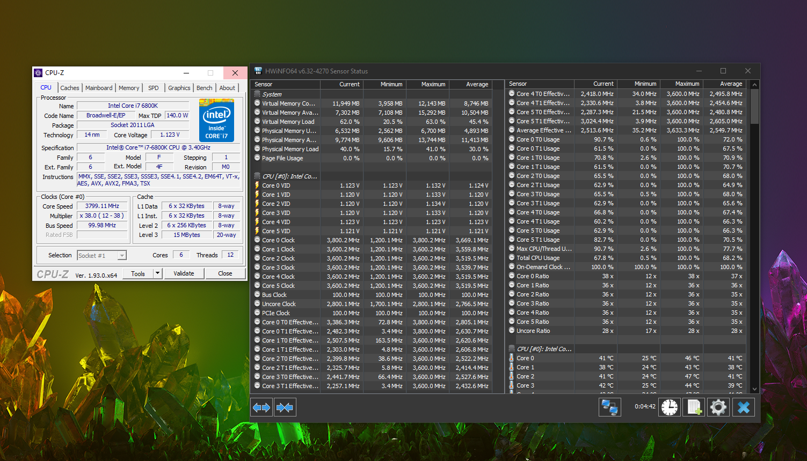Image resolution: width=807 pixels, height=461 pixels.
Task: Click the Close button in CPU-Z
Action: [x=225, y=273]
